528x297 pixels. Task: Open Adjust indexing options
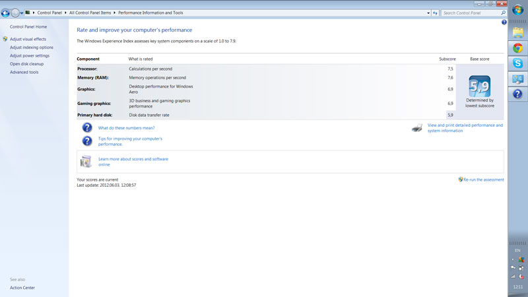click(31, 48)
